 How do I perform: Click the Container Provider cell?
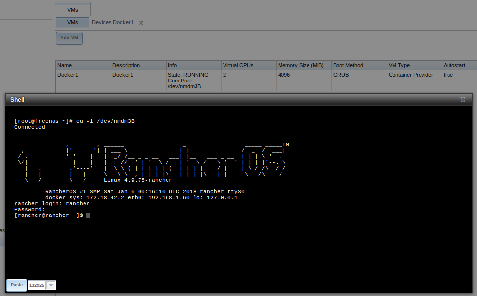414,81
